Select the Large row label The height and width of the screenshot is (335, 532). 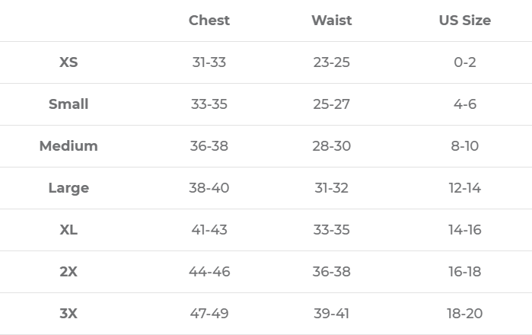tap(68, 188)
